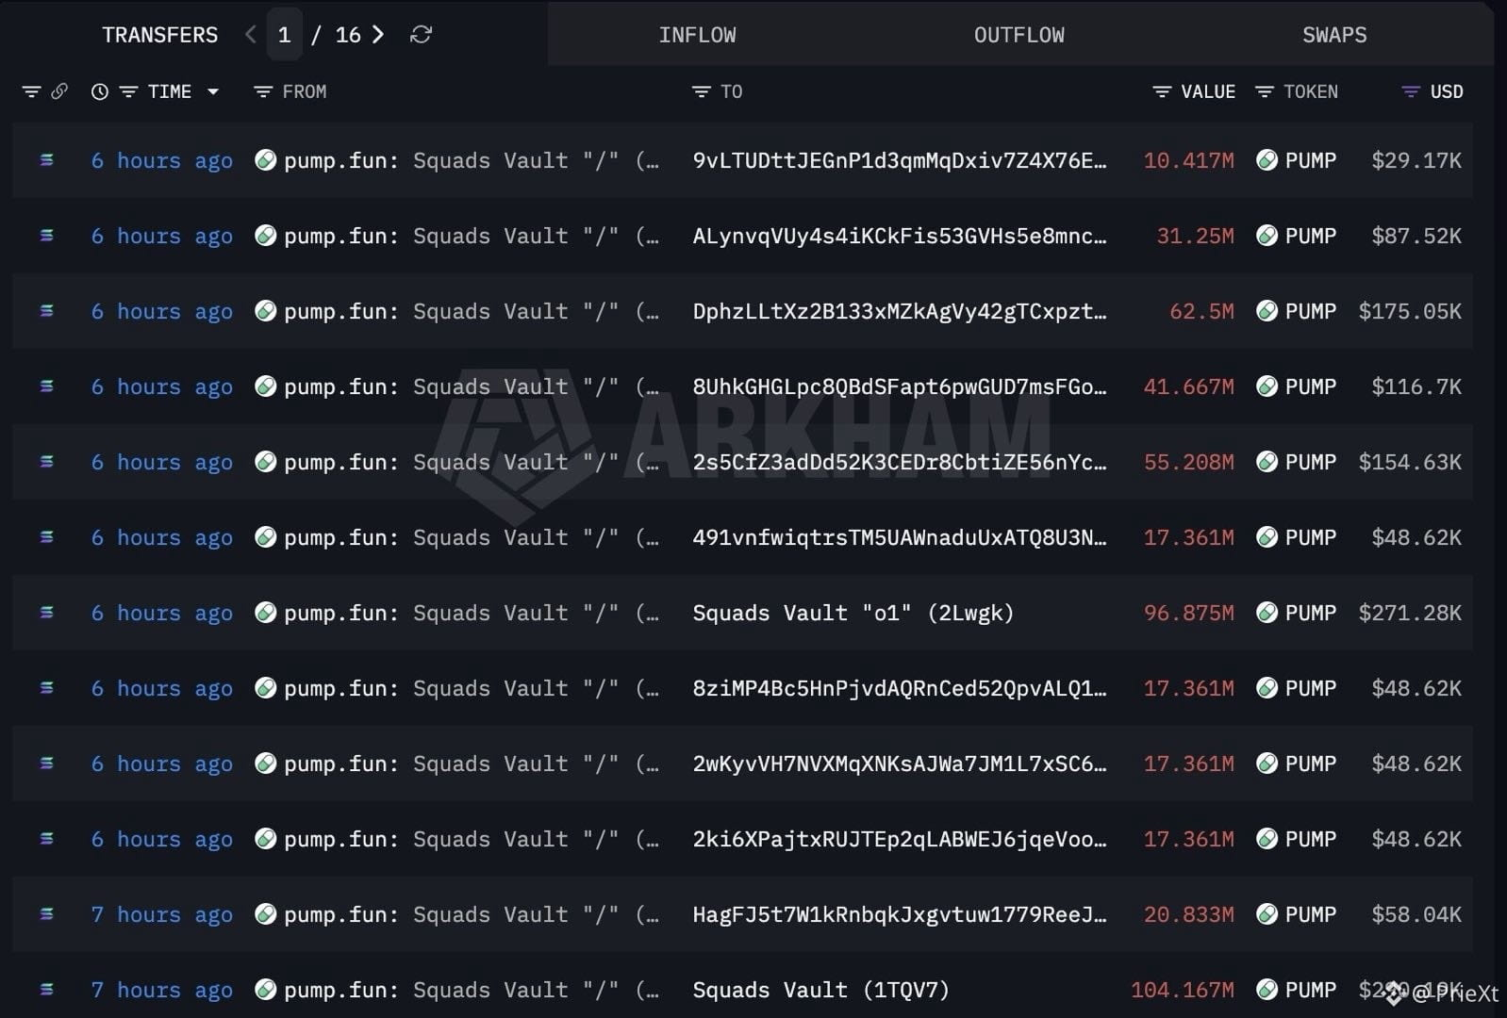Open the TO column filter

[701, 91]
